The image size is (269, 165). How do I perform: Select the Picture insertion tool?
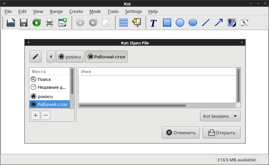(232, 23)
